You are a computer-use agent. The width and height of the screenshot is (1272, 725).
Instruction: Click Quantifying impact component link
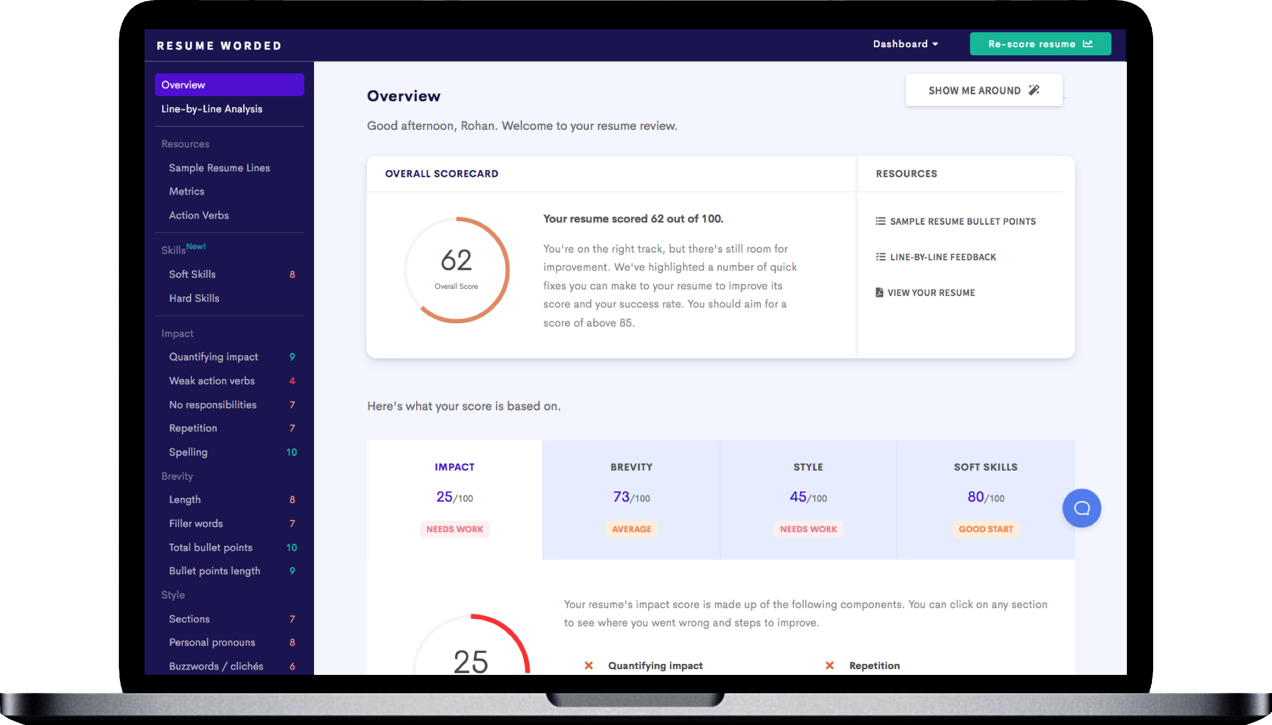point(655,666)
